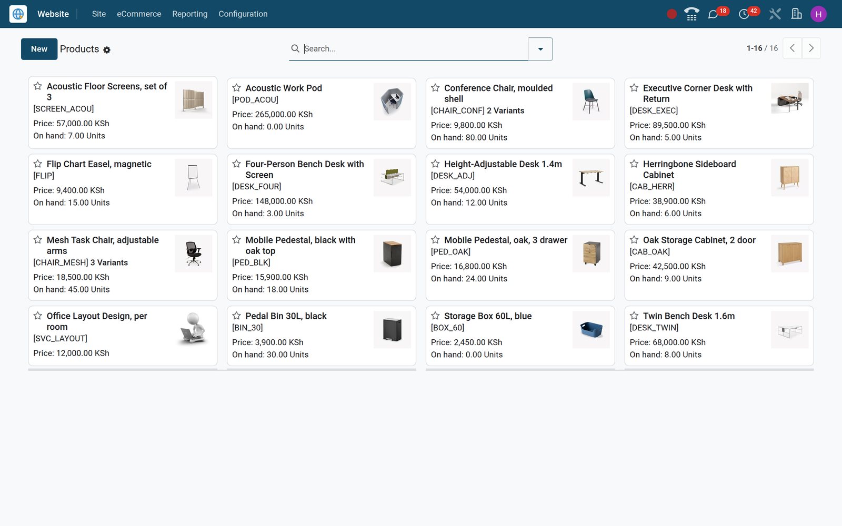Viewport: 842px width, 526px height.
Task: Open the Mesh Task Chair thumbnail
Action: [194, 254]
